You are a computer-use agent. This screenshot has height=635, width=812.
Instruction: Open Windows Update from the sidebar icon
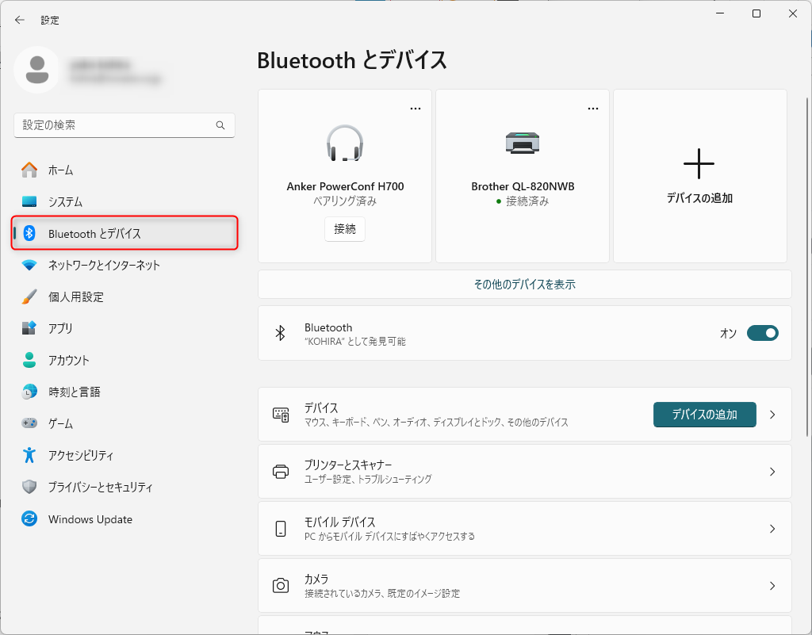pos(29,519)
